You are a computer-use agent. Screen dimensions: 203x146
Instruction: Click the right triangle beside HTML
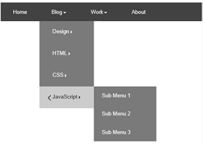[x=69, y=53]
